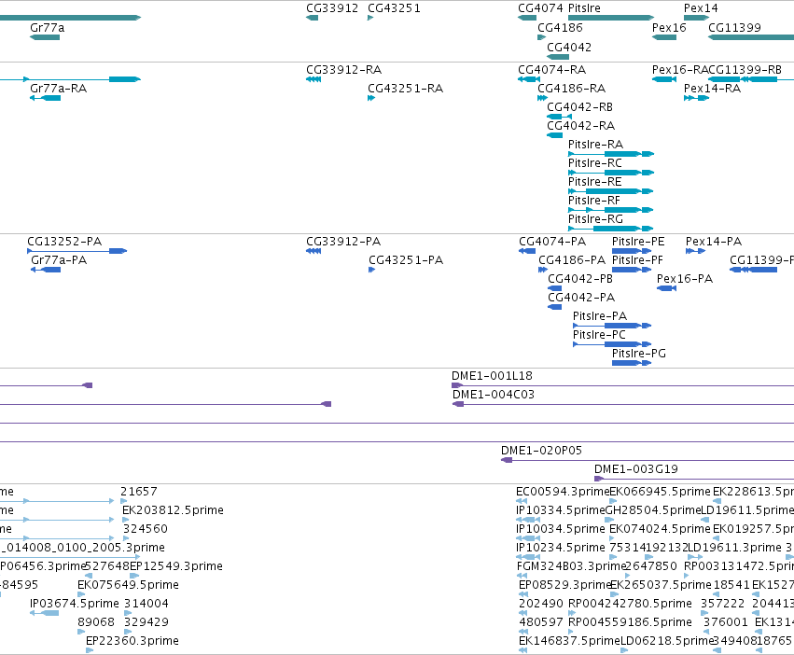Click the CG4186 gene label
The height and width of the screenshot is (655, 794).
coord(560,28)
